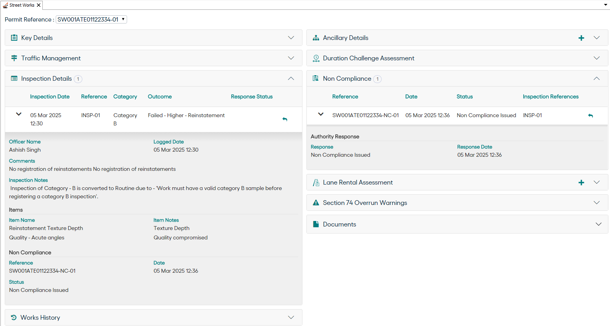
Task: Click the reply arrow icon for INSP-01 inspection
Action: 285,119
